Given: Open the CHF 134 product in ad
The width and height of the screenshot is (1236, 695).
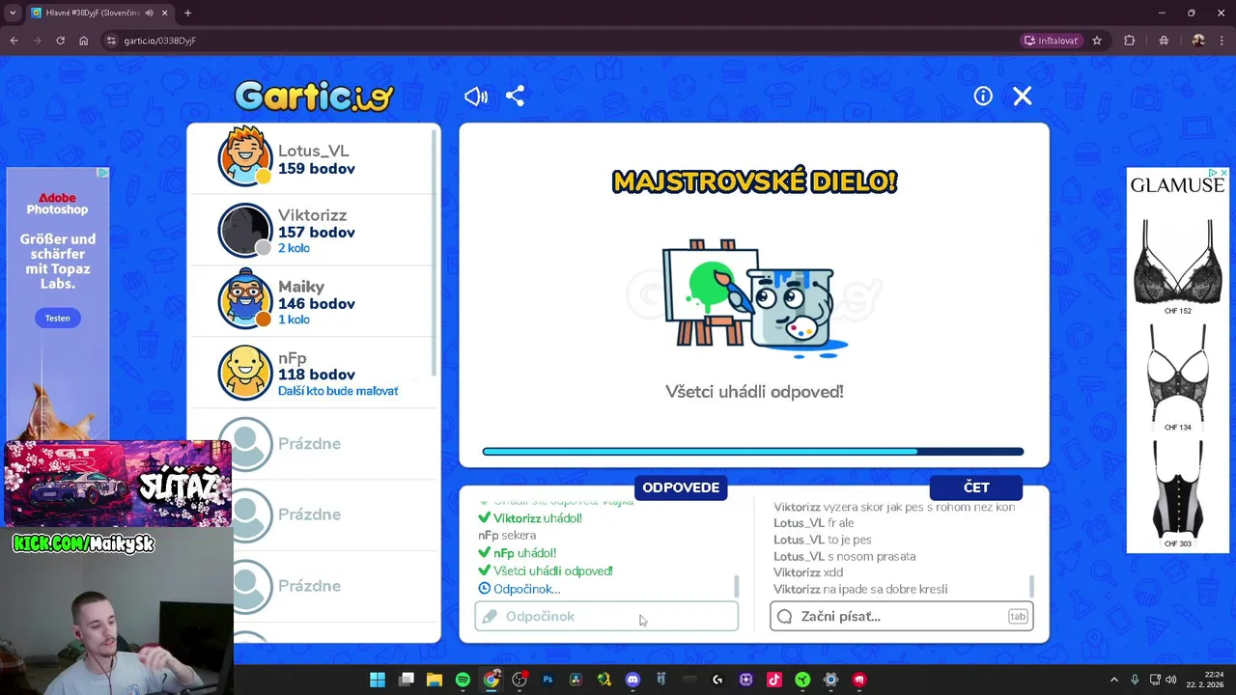Looking at the screenshot, I should (1177, 376).
